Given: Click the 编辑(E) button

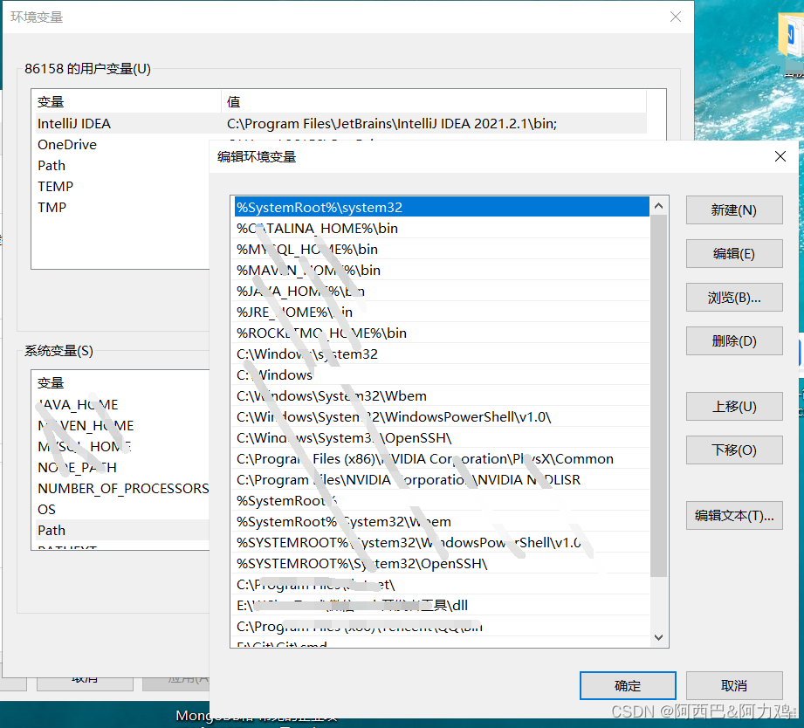Looking at the screenshot, I should (x=734, y=254).
